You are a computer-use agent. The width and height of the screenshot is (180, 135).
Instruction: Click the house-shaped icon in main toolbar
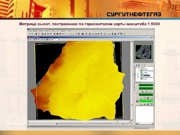tap(83, 34)
